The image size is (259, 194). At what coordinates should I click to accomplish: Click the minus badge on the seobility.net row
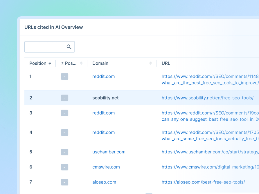click(x=64, y=98)
